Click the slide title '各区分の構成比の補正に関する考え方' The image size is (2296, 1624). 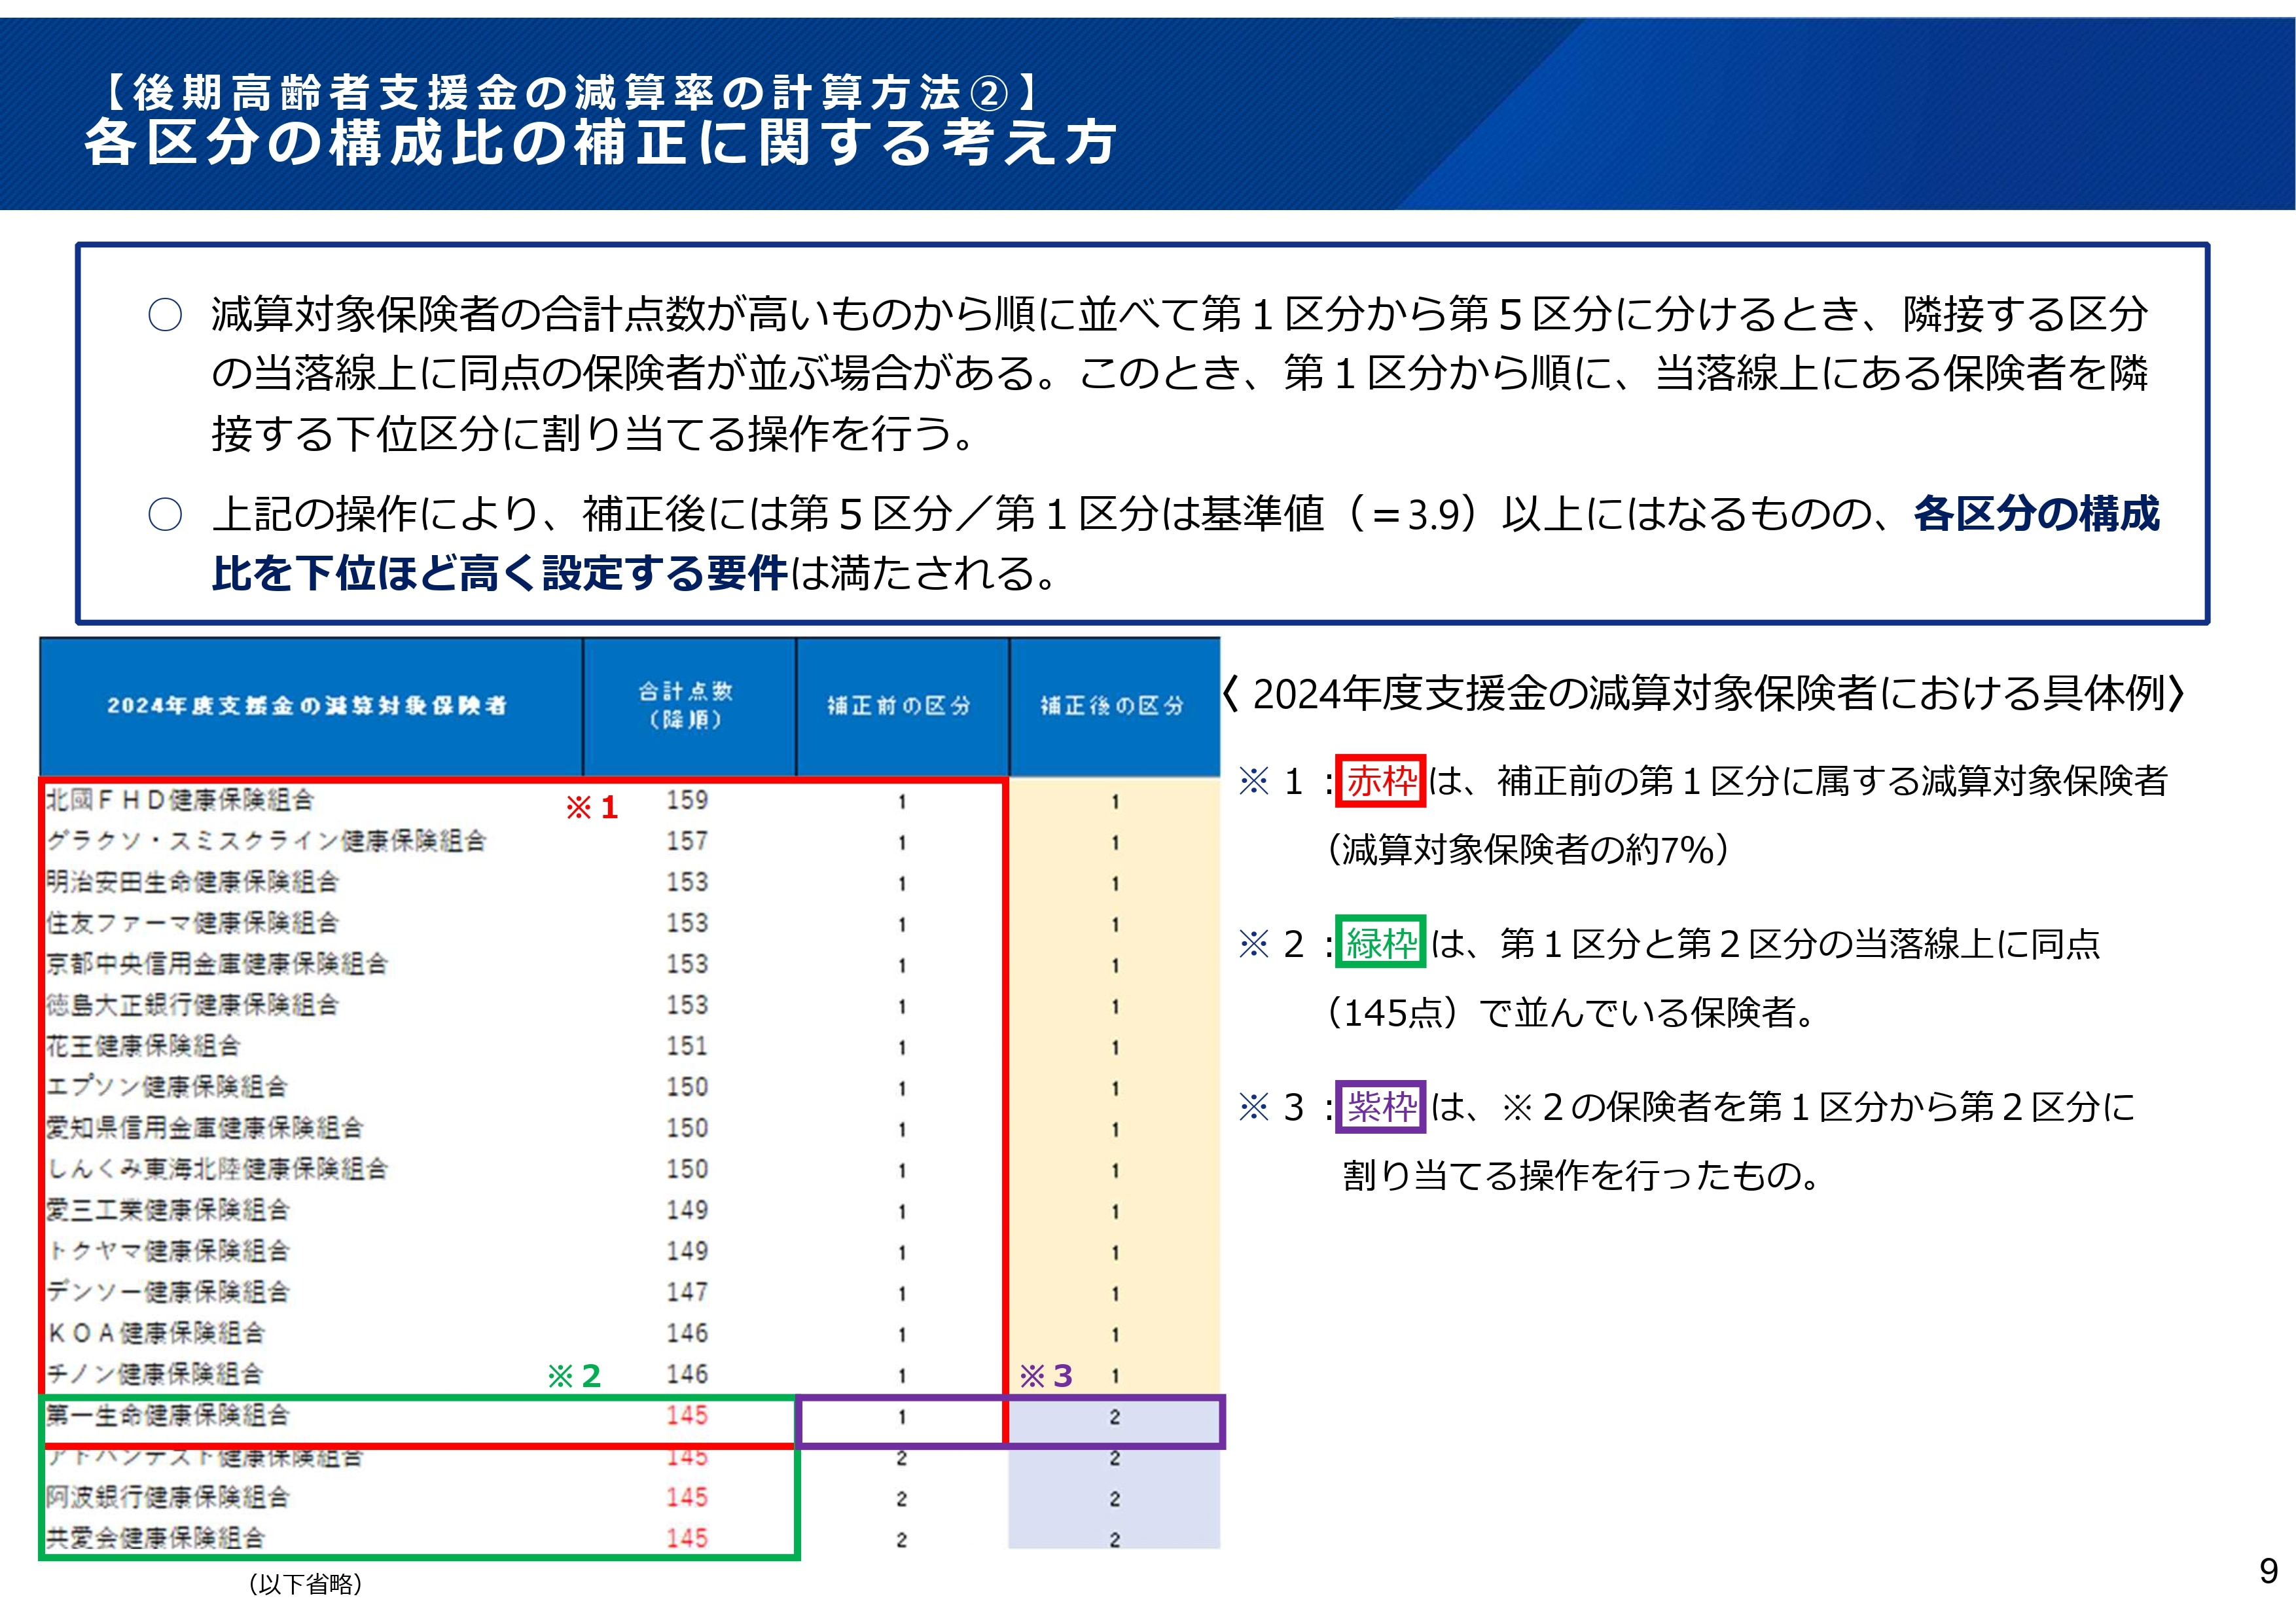click(x=600, y=142)
